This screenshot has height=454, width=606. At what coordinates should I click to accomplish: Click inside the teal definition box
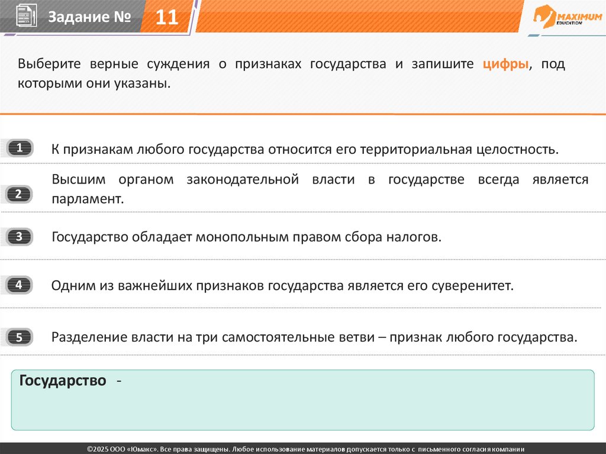click(302, 400)
